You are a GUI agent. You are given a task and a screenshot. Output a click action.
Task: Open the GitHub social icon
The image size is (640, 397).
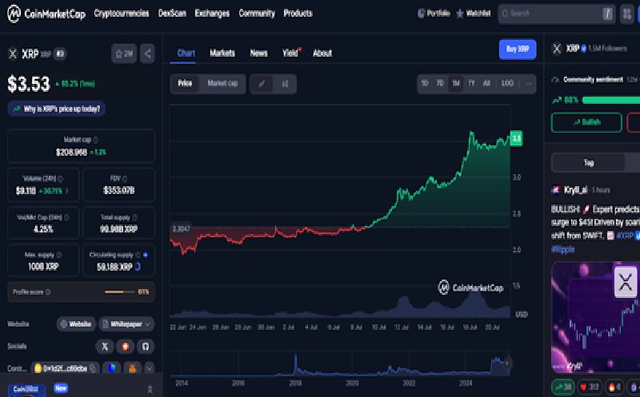[x=146, y=347]
